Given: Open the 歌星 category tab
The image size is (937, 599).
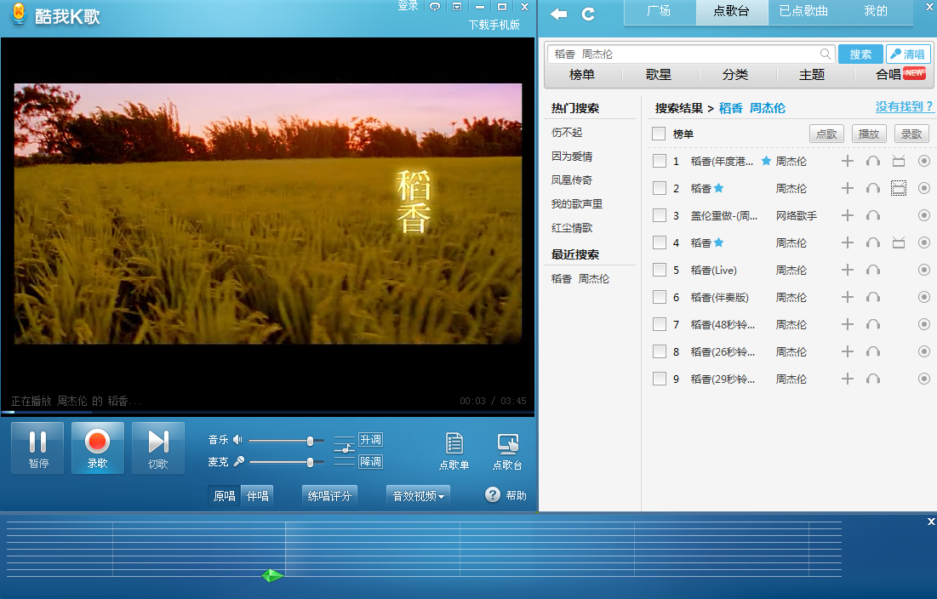Looking at the screenshot, I should (659, 75).
